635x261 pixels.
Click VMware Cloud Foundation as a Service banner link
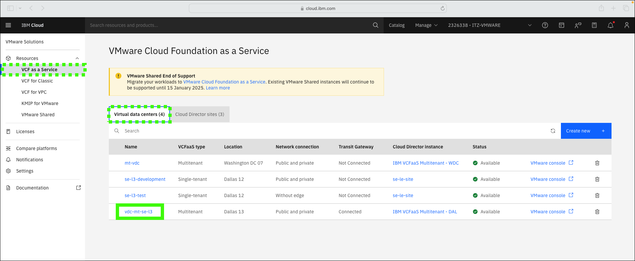pyautogui.click(x=224, y=82)
